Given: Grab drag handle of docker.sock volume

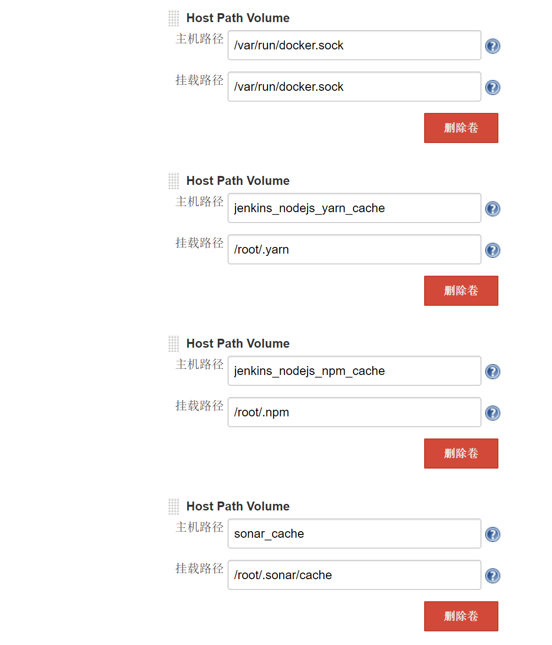Looking at the screenshot, I should tap(173, 18).
